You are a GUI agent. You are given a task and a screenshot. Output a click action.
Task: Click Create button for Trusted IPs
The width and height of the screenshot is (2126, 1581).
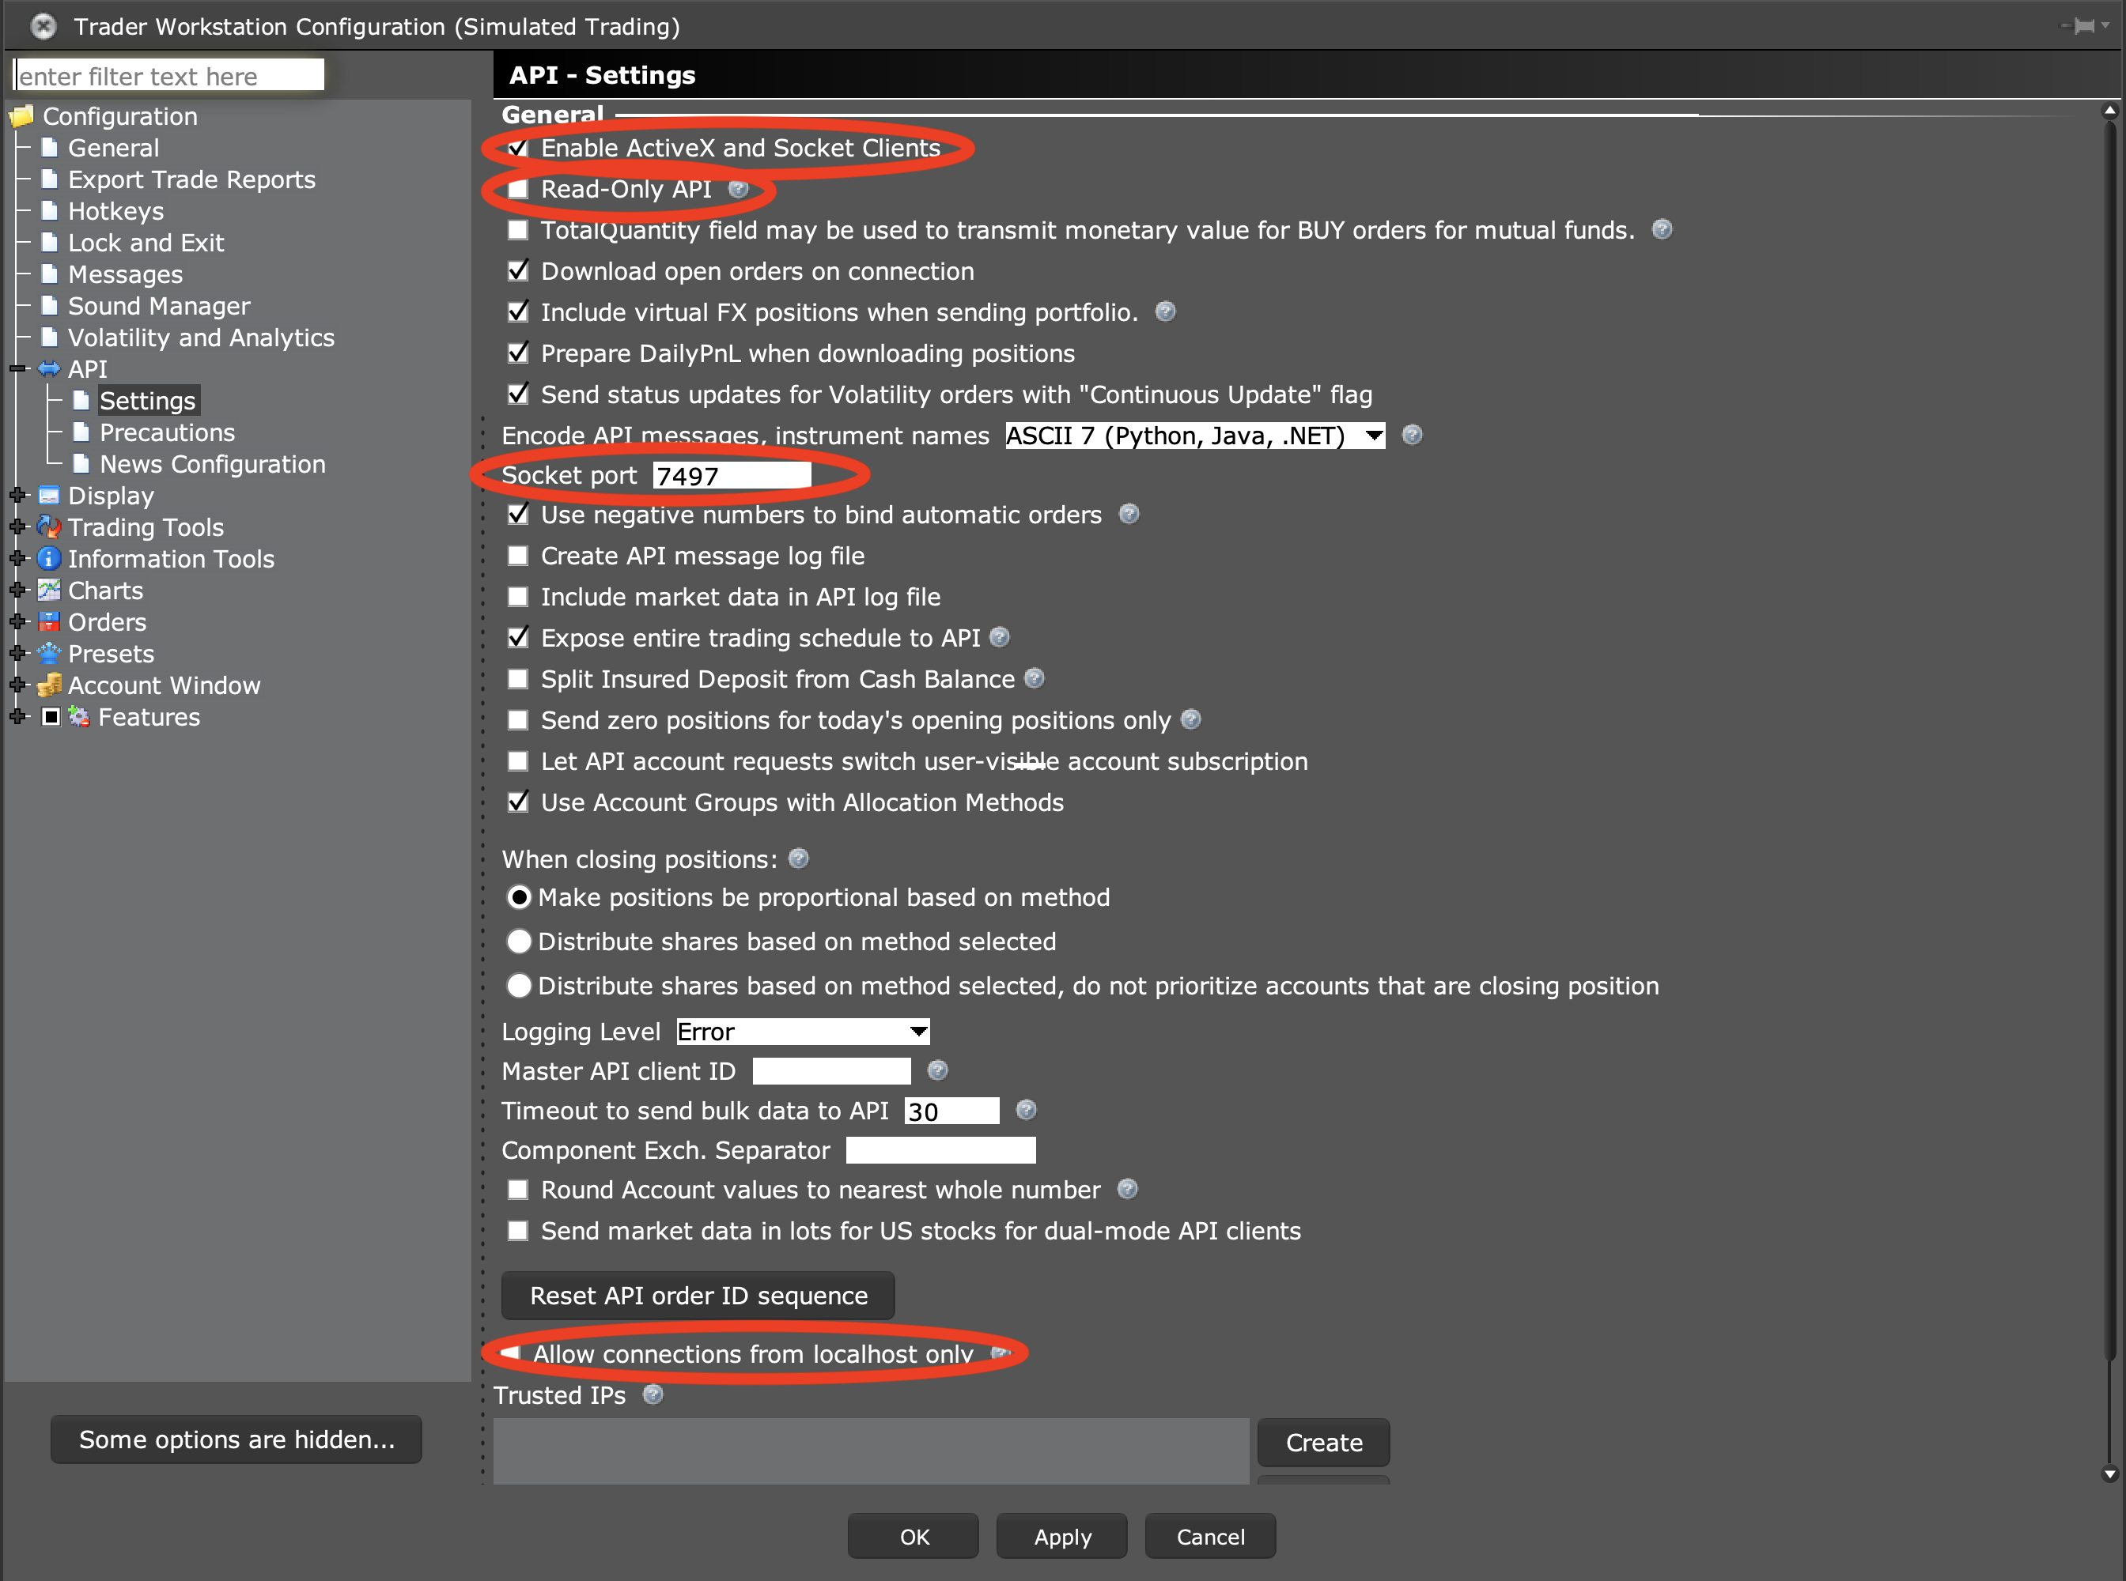pos(1326,1442)
